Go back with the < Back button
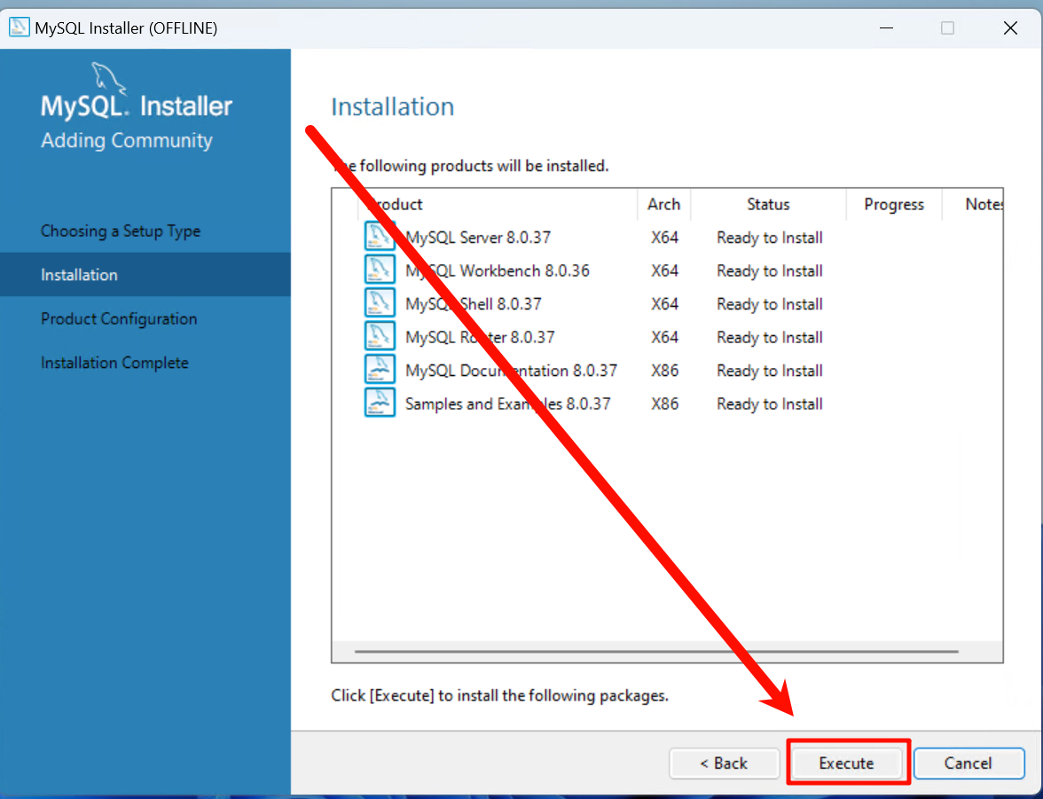This screenshot has height=799, width=1043. tap(724, 763)
